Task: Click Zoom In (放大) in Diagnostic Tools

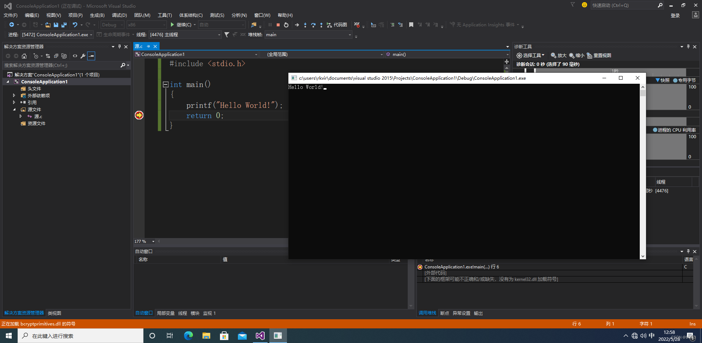Action: (559, 56)
